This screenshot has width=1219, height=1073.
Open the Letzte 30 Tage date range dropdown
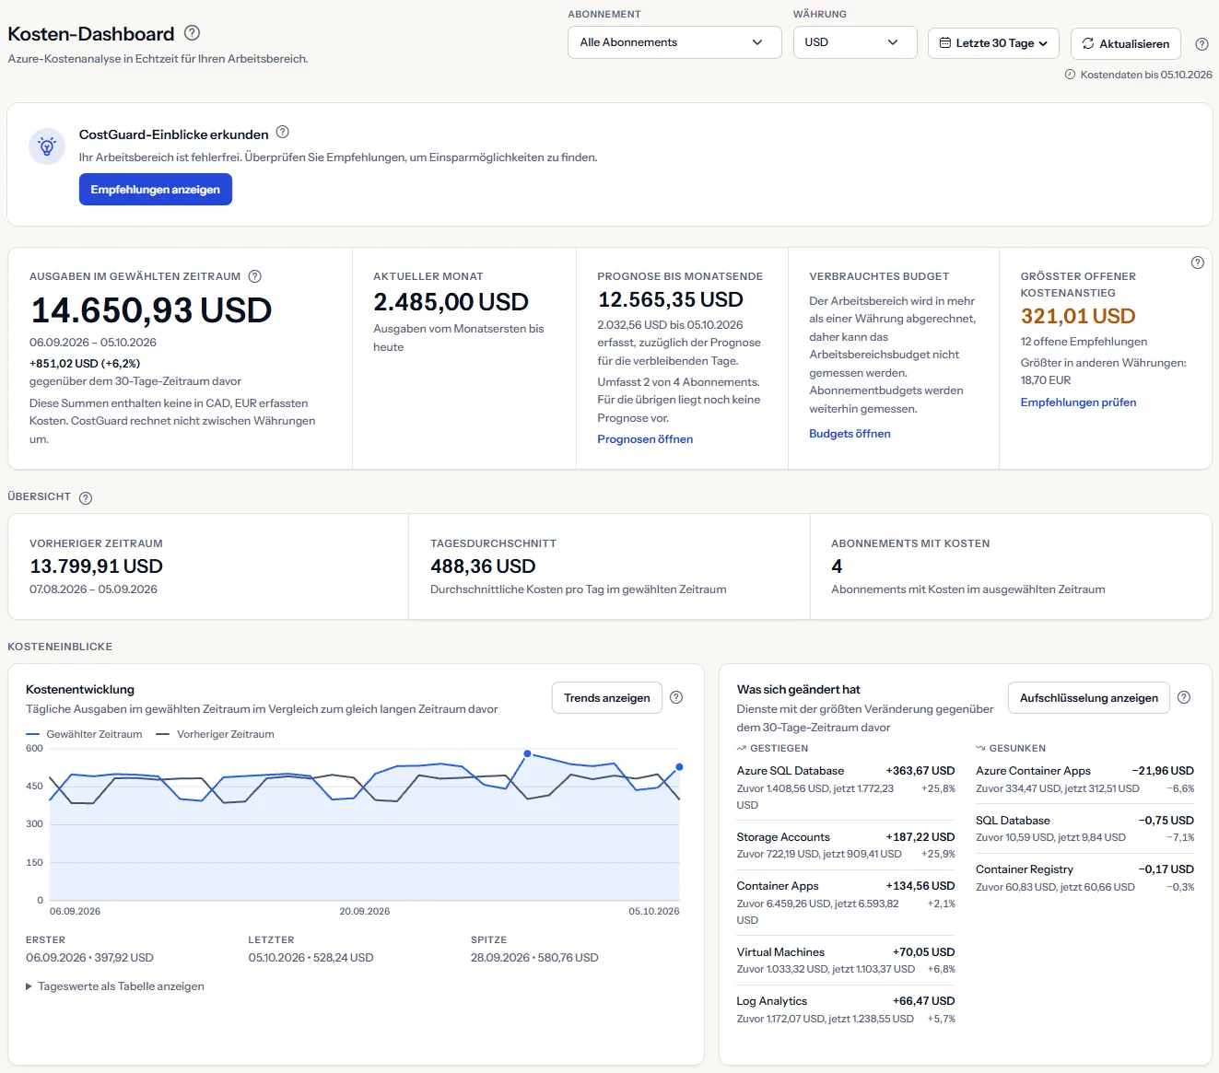tap(993, 43)
